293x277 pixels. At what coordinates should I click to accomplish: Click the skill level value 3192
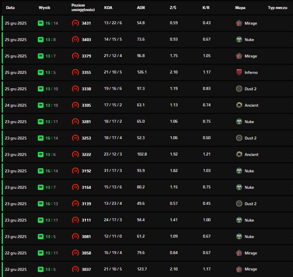[86, 171]
